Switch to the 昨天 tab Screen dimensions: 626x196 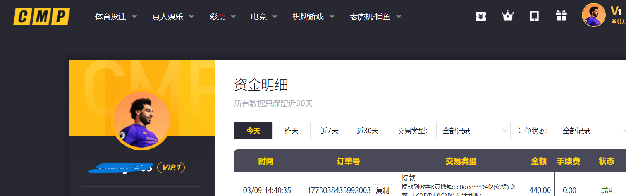point(291,131)
